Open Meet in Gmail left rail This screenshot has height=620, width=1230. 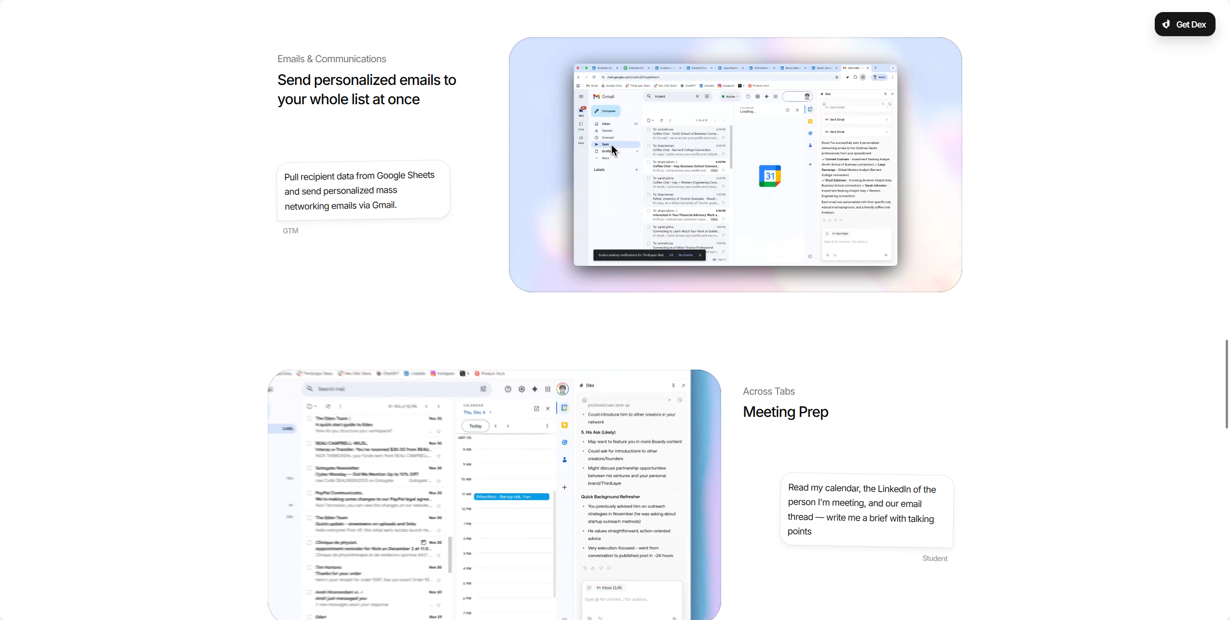click(x=581, y=140)
